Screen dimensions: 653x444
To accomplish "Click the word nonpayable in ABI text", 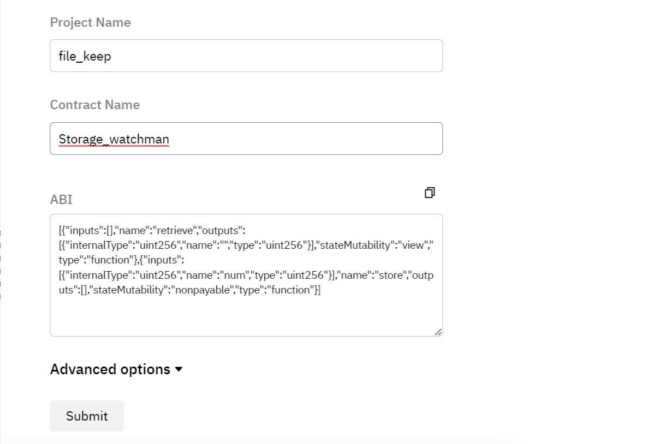I will tap(203, 290).
